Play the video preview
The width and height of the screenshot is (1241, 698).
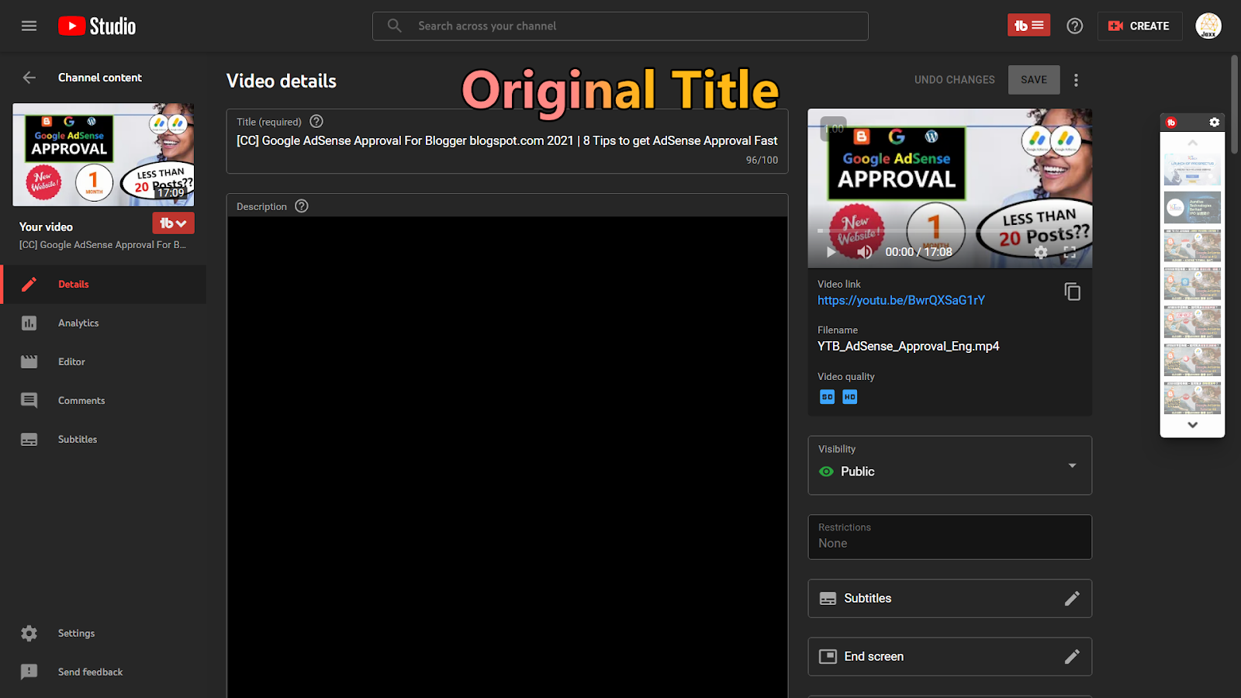tap(831, 252)
